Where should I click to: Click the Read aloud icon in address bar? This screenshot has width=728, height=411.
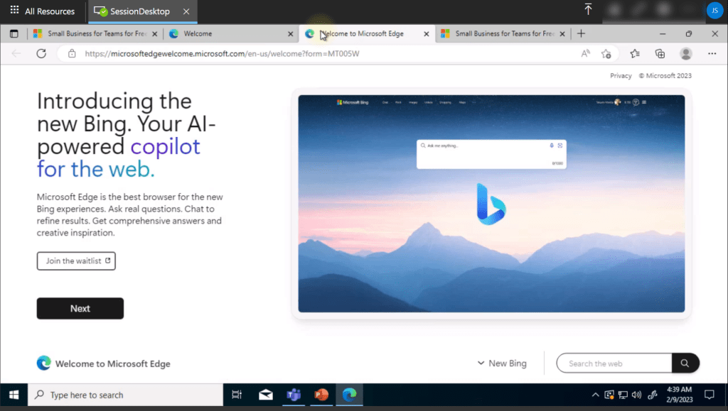click(586, 53)
